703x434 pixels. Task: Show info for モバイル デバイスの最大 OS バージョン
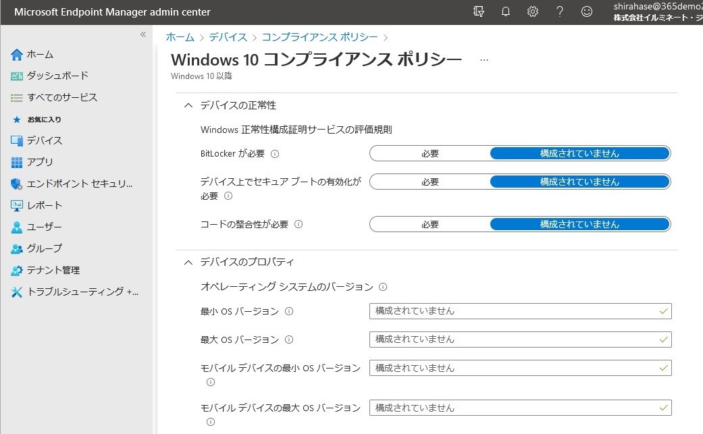[x=210, y=422]
